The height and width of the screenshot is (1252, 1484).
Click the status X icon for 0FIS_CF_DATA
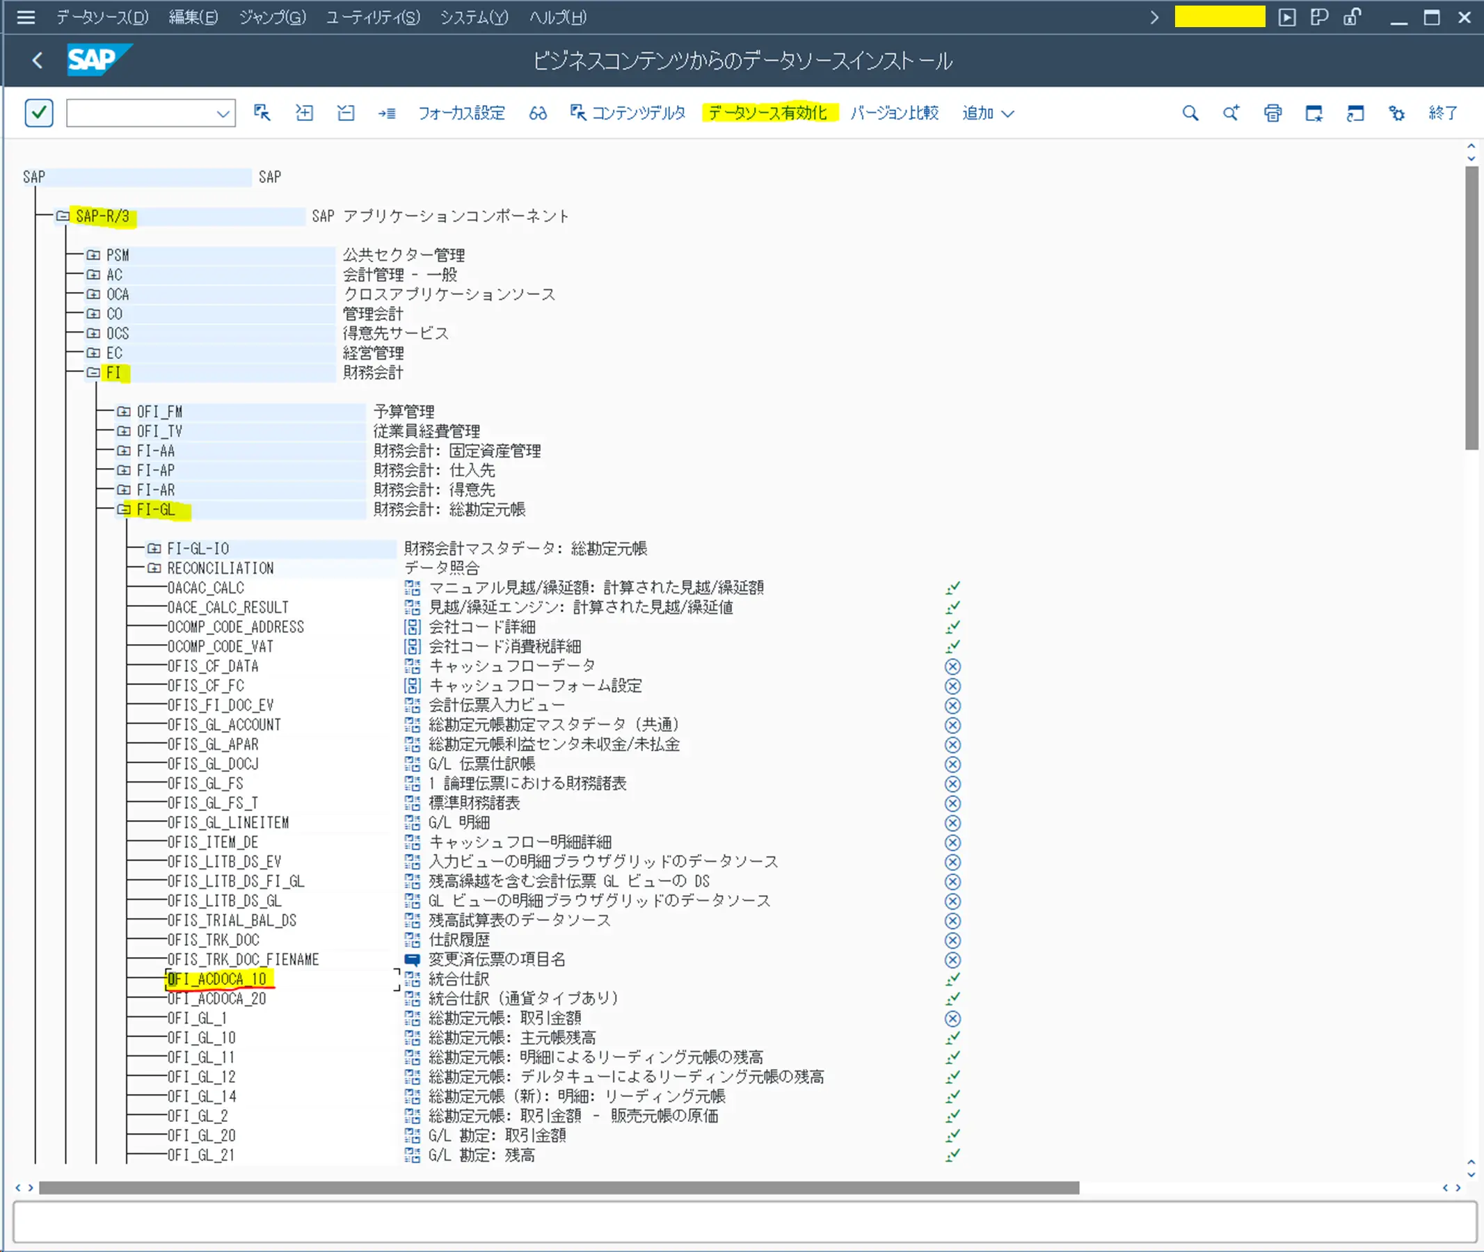tap(952, 666)
